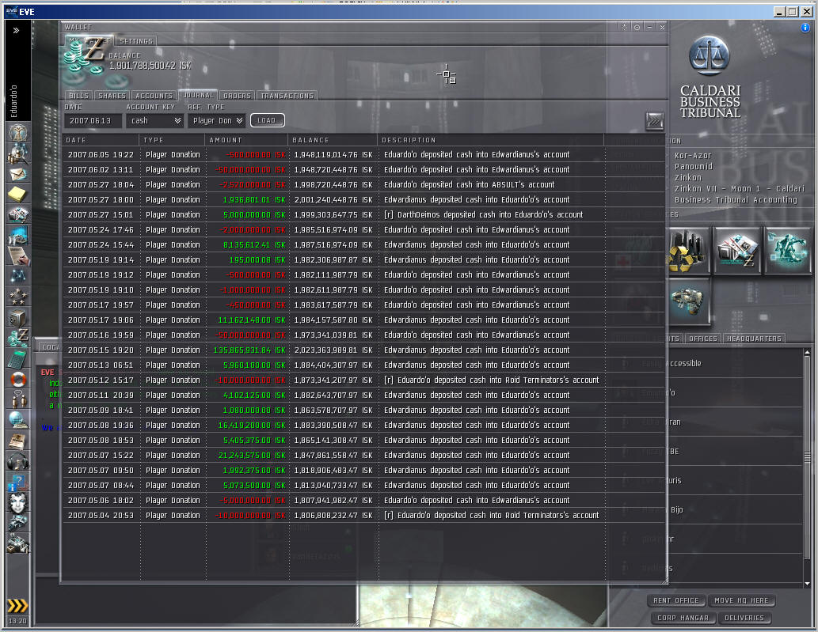Switch to the Orders tab
This screenshot has height=632, width=818.
[x=238, y=96]
